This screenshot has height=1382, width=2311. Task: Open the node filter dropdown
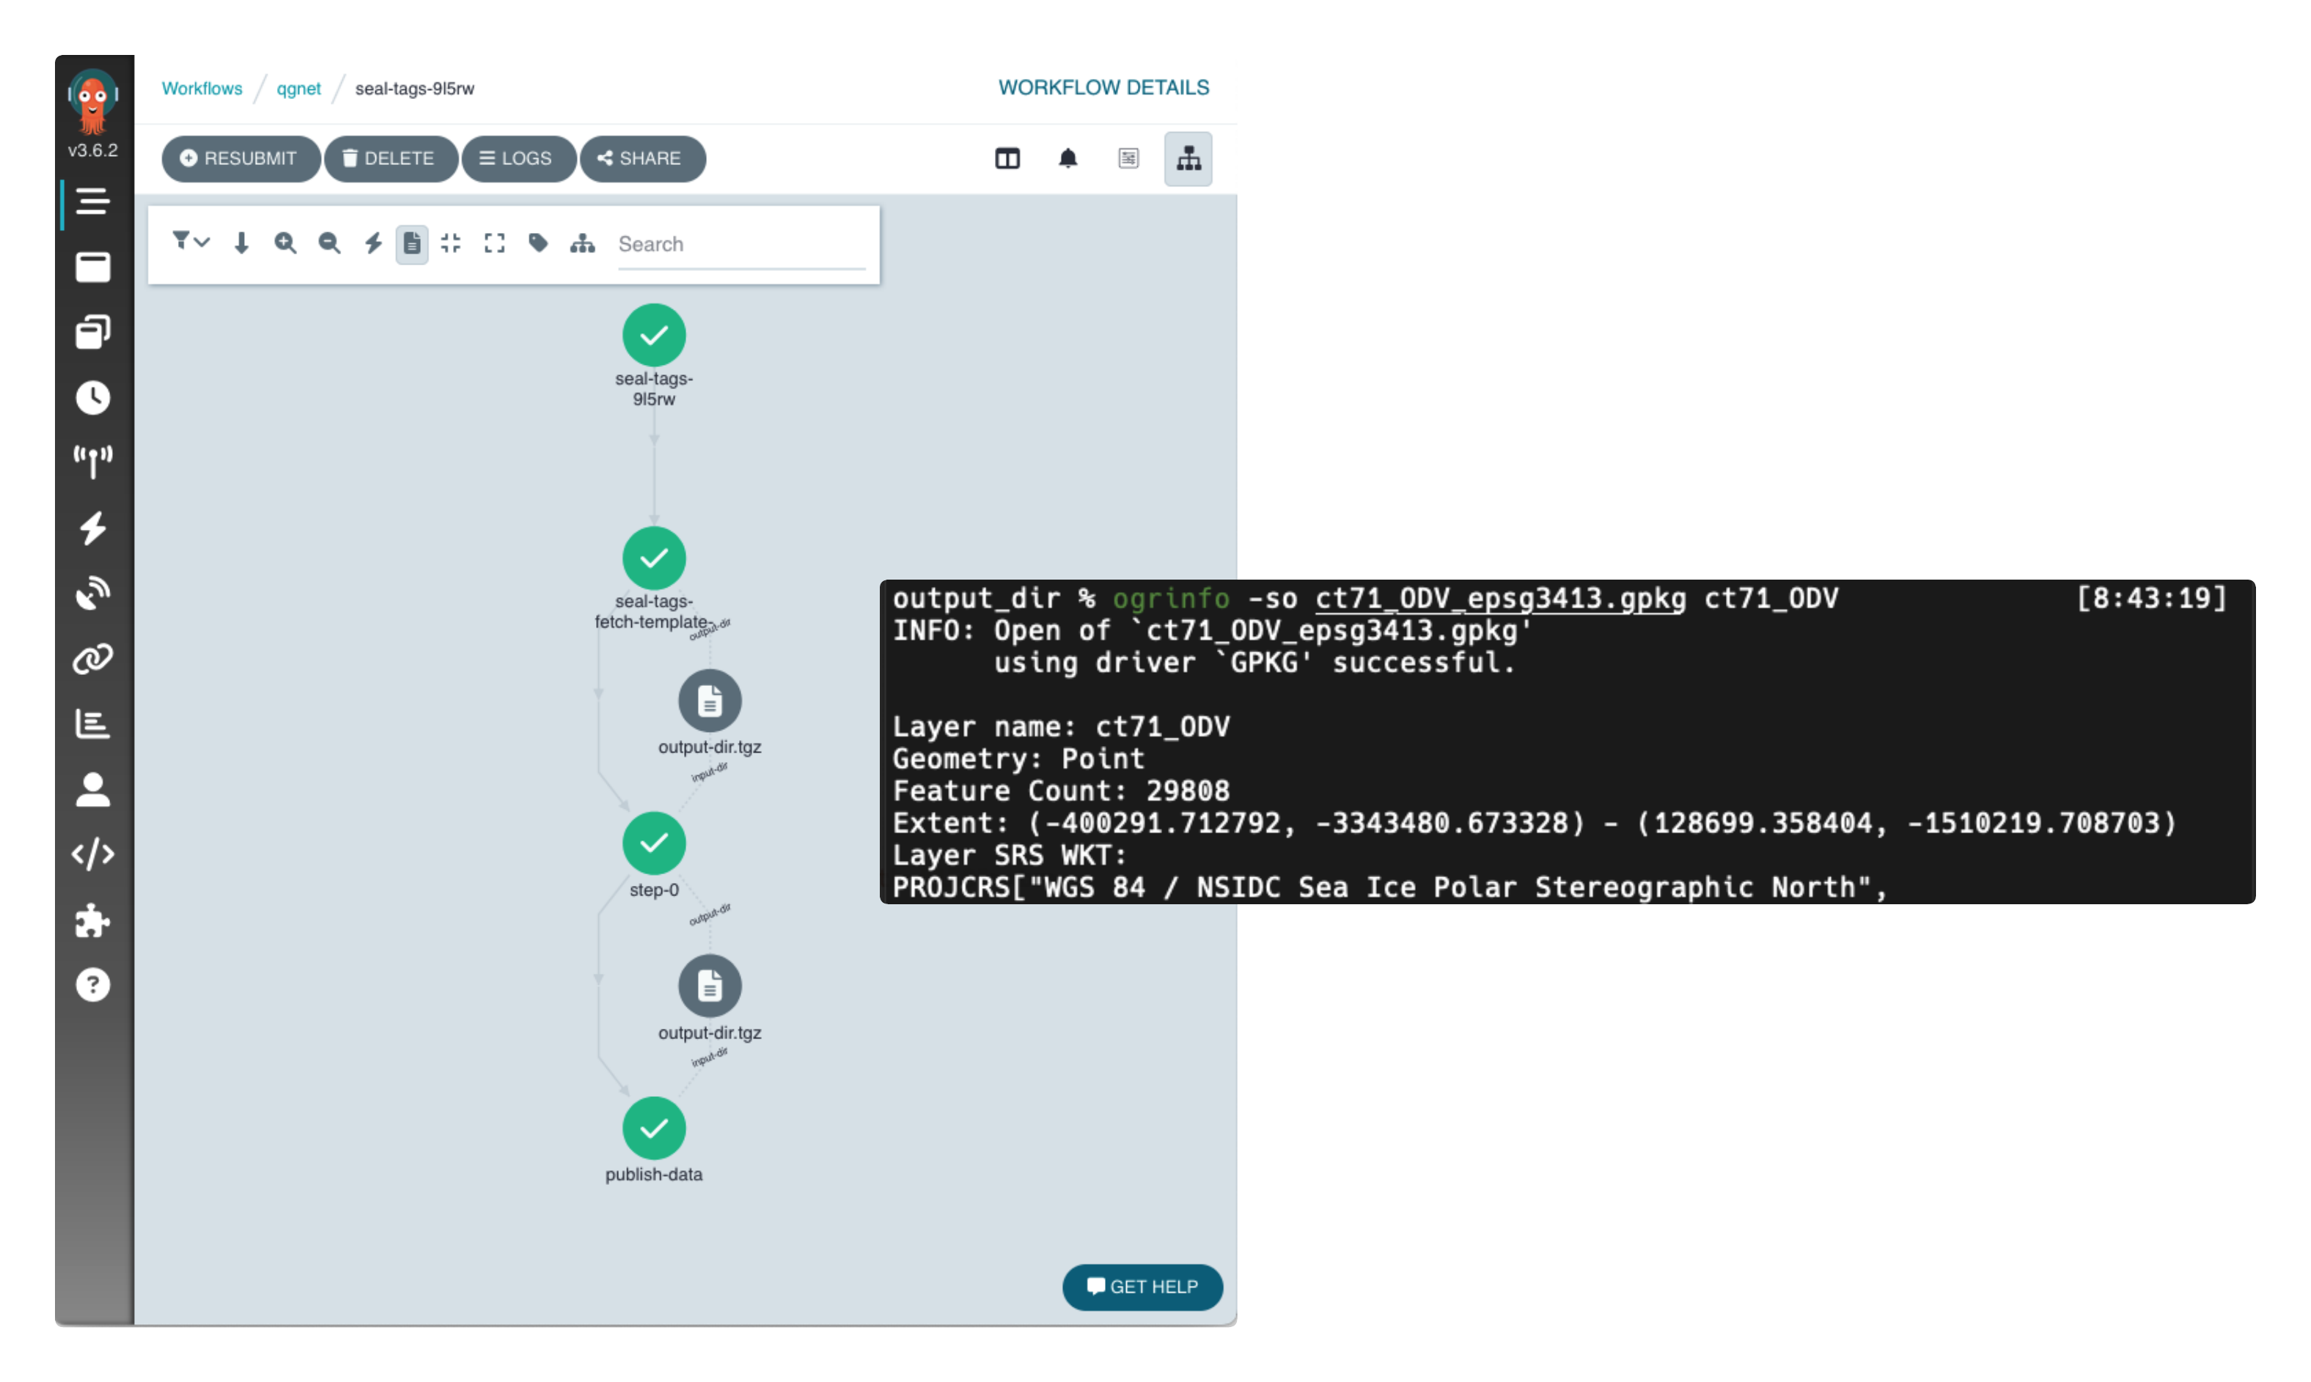pyautogui.click(x=190, y=242)
